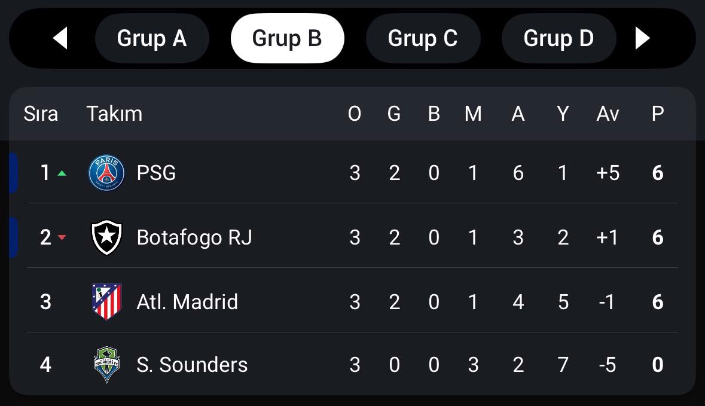Image resolution: width=705 pixels, height=406 pixels.
Task: Click the green up arrow beside rank 1
Action: click(x=62, y=173)
